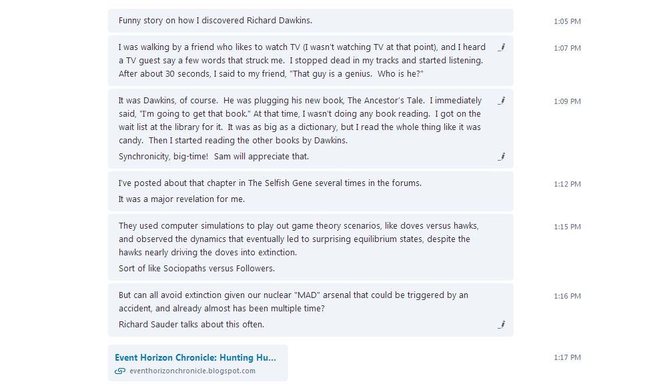Open Event Horizon Chronicle: Hunting Hu... link
655x384 pixels.
pos(195,357)
